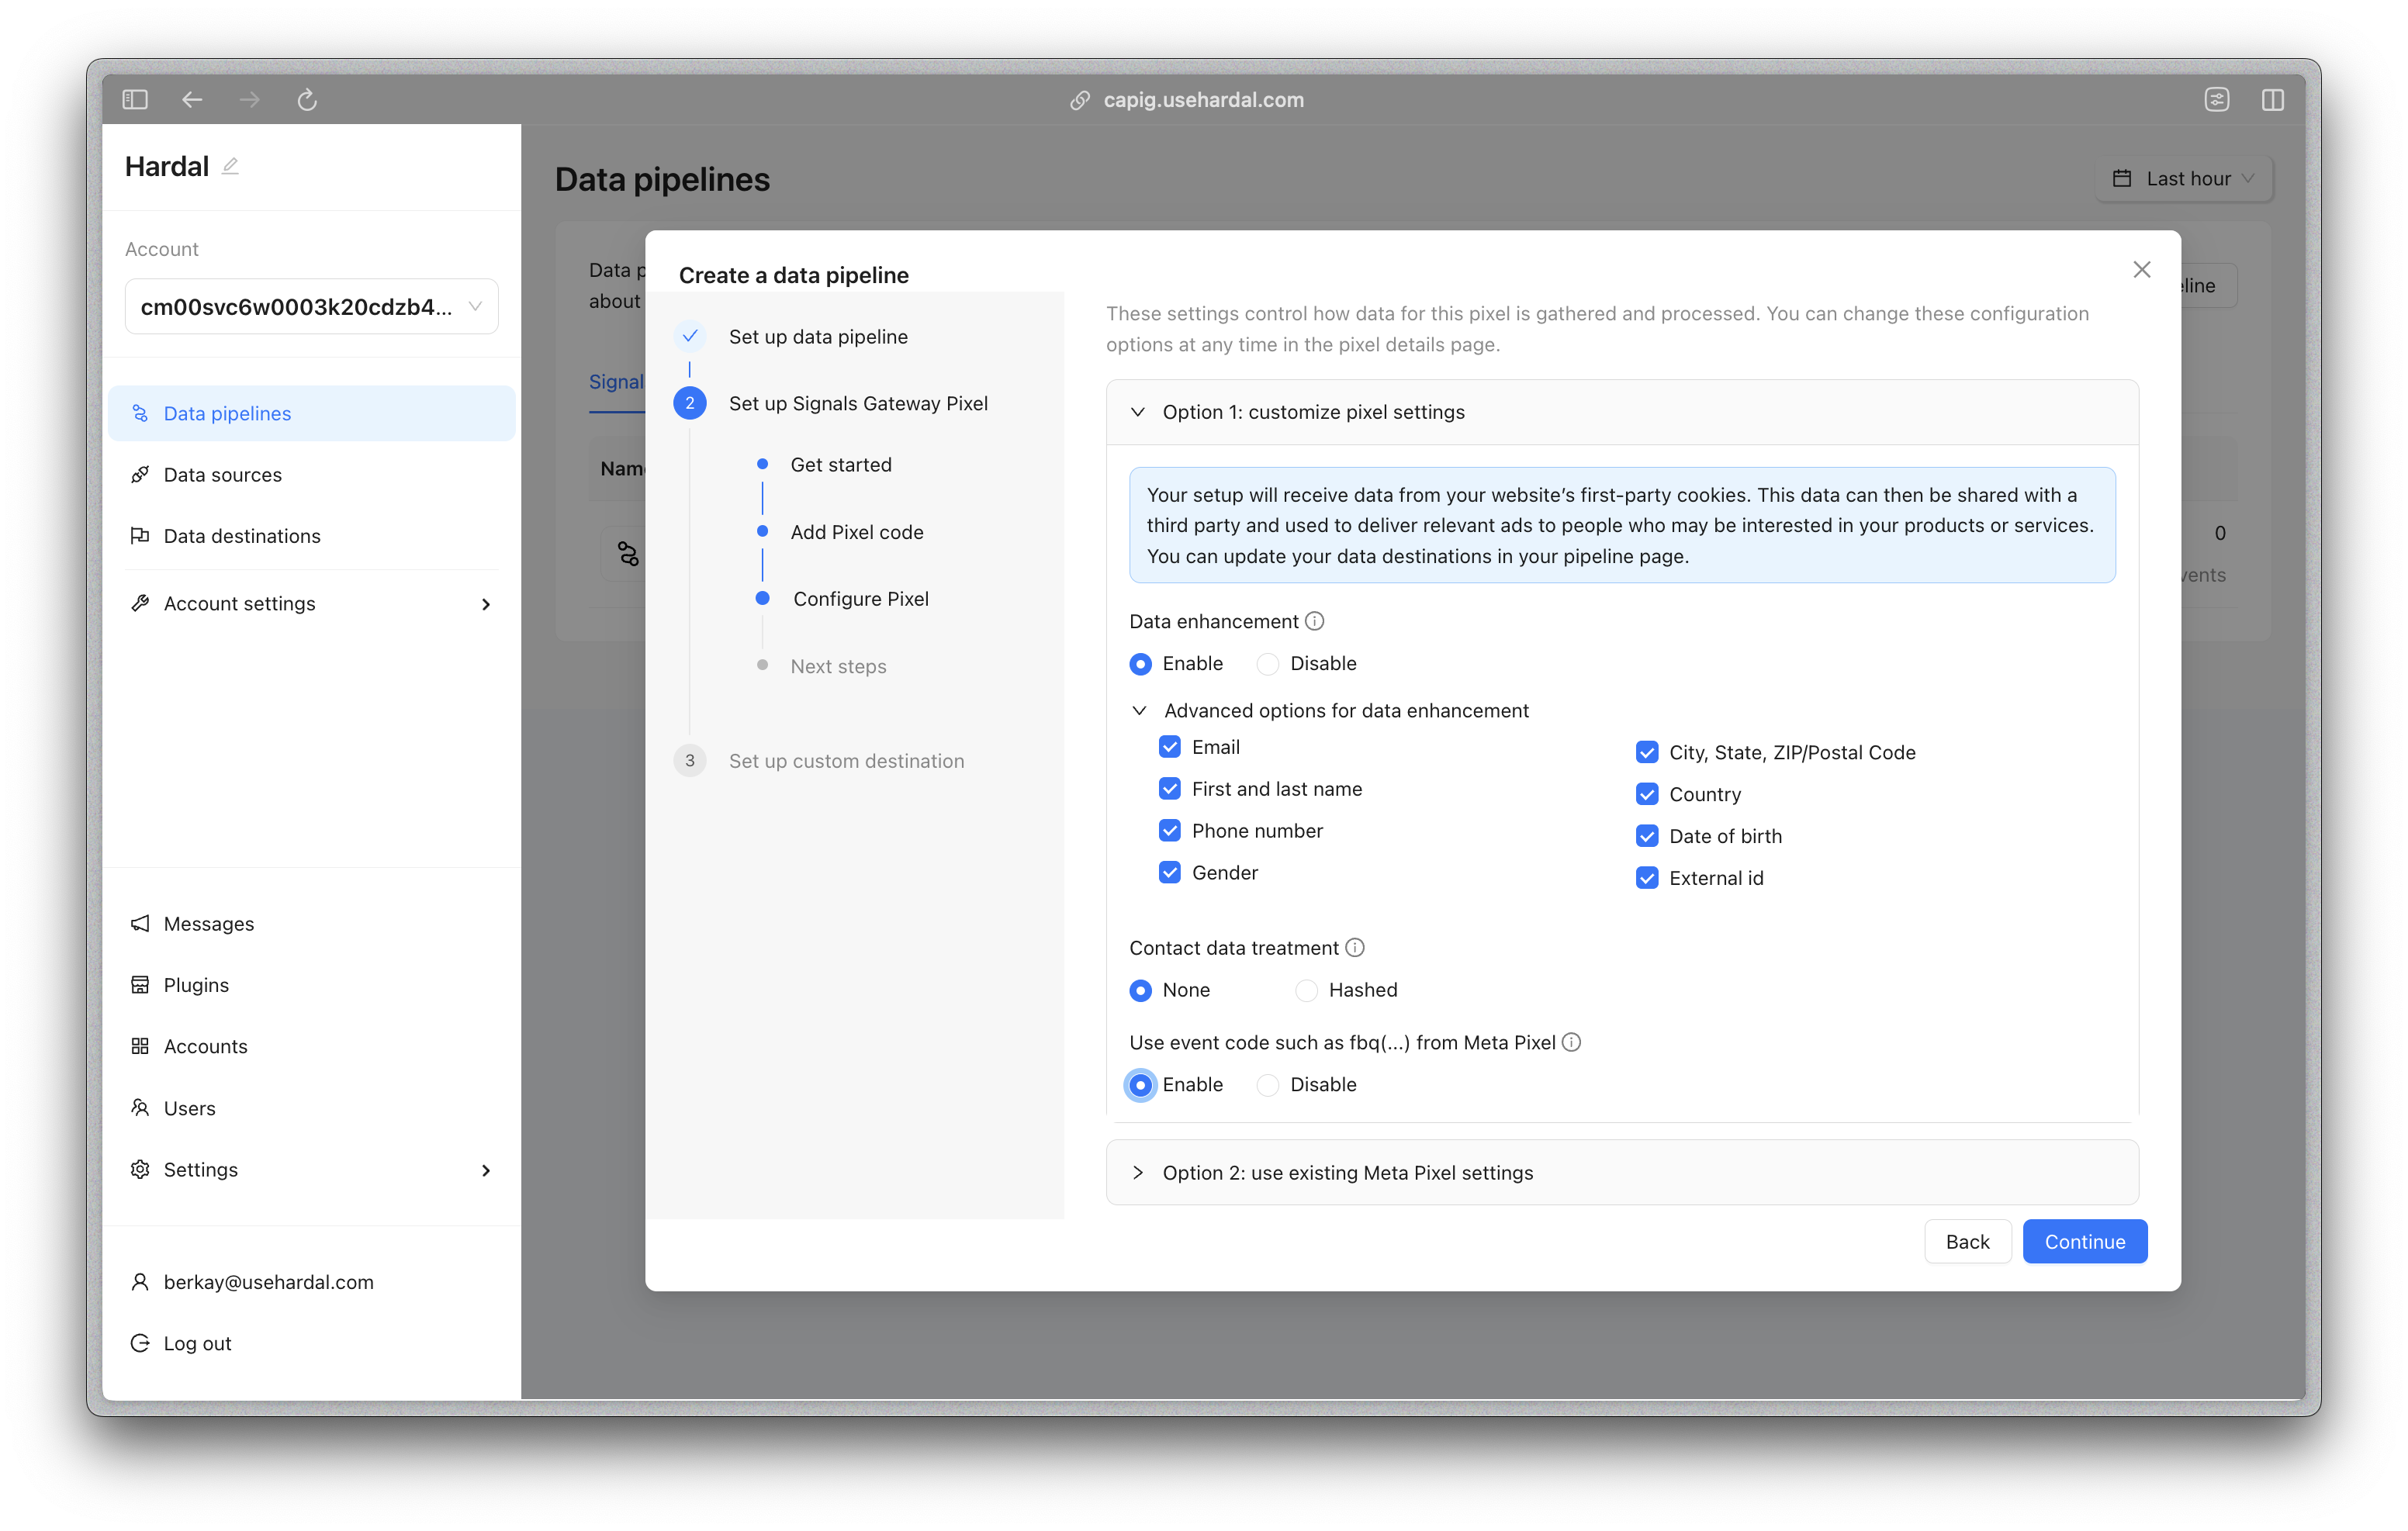Click the Accounts grid icon
This screenshot has width=2408, height=1531.
coord(140,1046)
